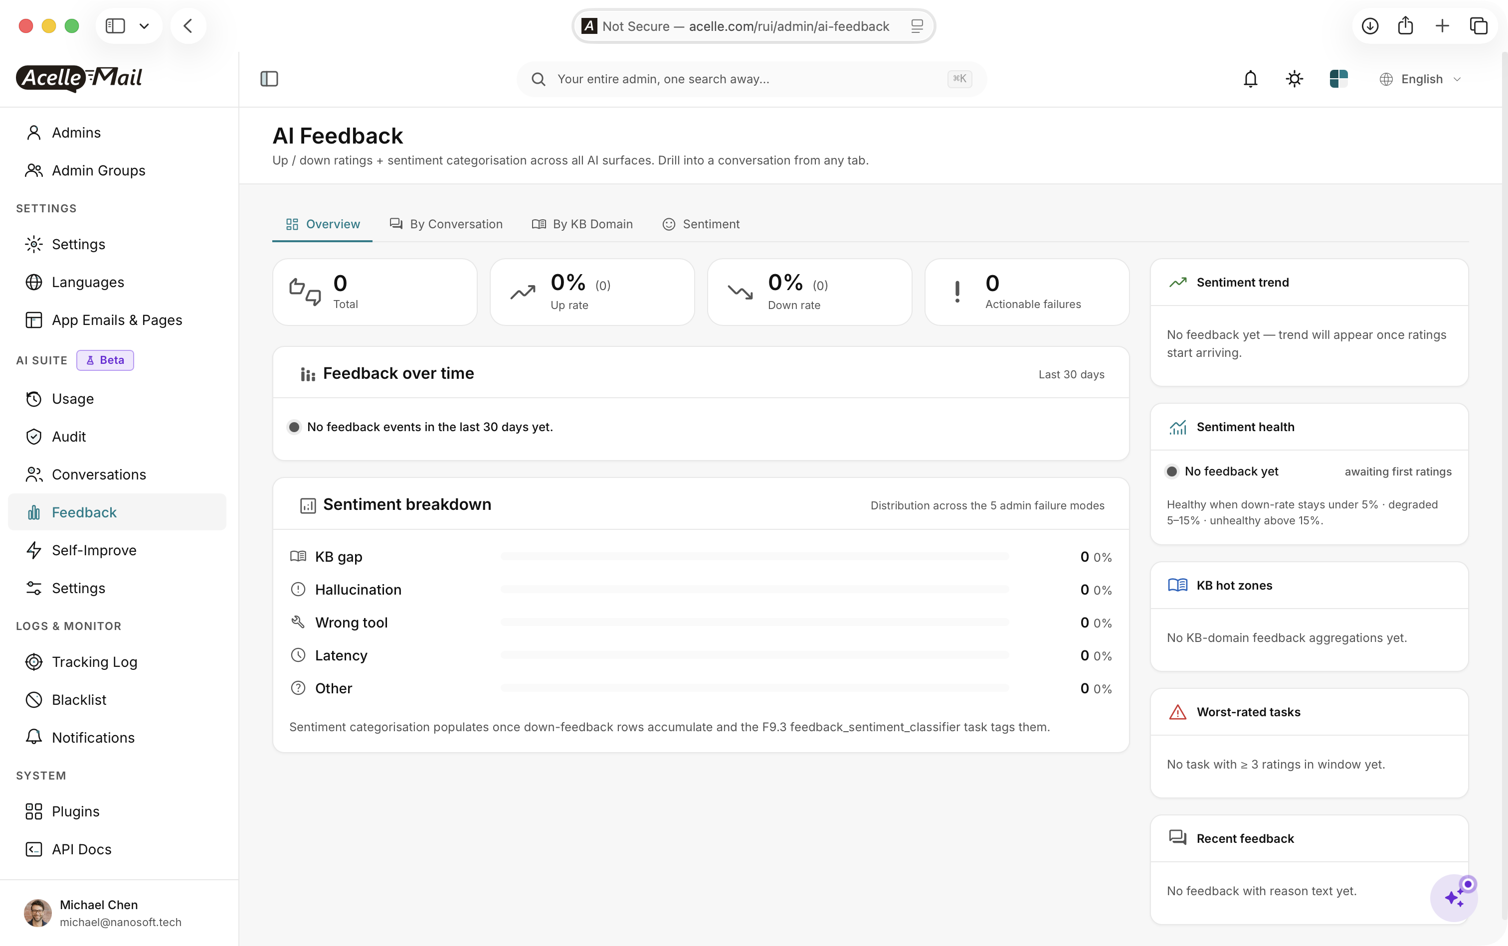1508x946 pixels.
Task: Click the Hallucination alert icon
Action: click(298, 589)
